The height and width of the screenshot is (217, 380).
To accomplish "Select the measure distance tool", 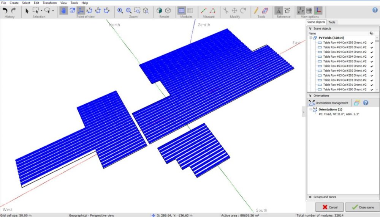I will (x=204, y=11).
